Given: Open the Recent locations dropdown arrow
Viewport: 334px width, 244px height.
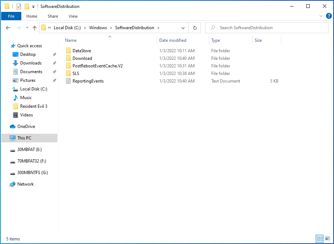Looking at the screenshot, I should (27, 28).
